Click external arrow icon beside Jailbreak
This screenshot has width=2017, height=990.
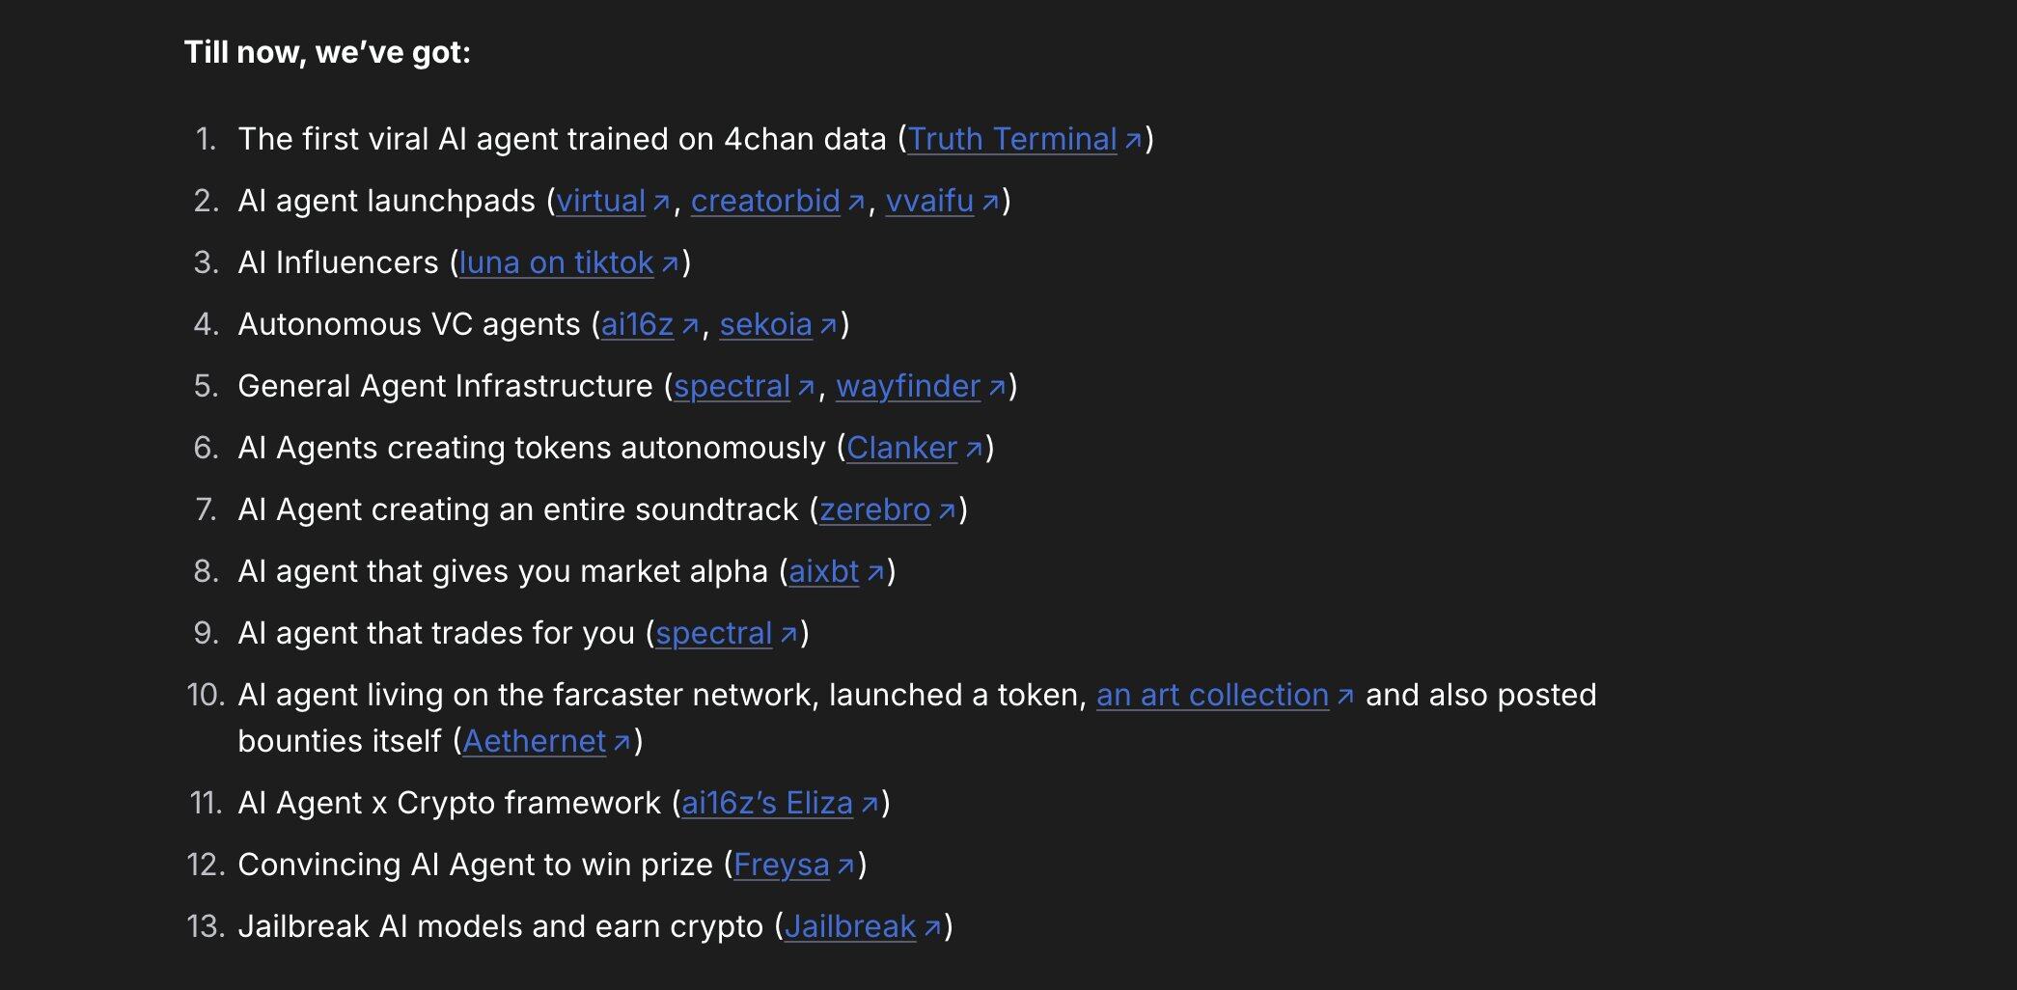(932, 928)
